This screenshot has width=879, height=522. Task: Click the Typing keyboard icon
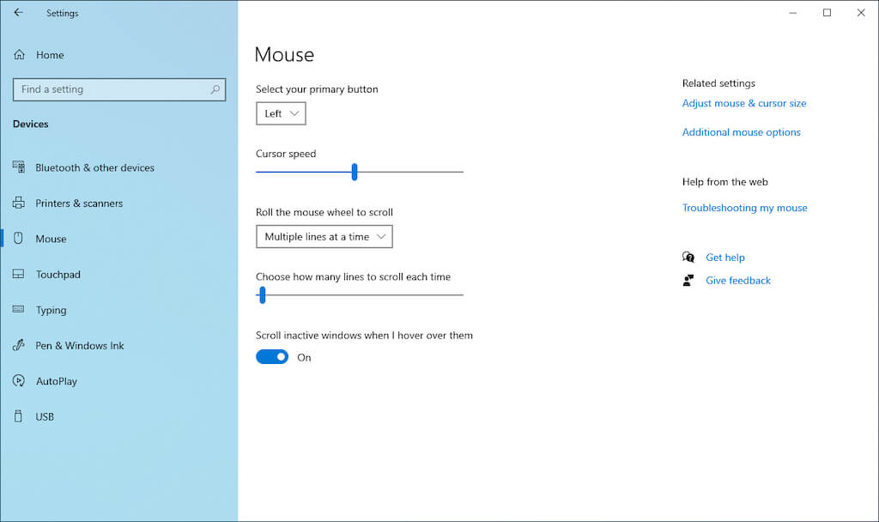click(19, 309)
